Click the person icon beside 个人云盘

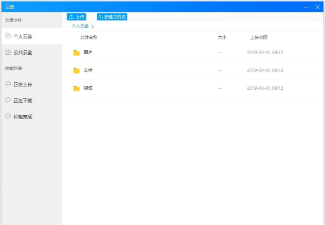8,36
